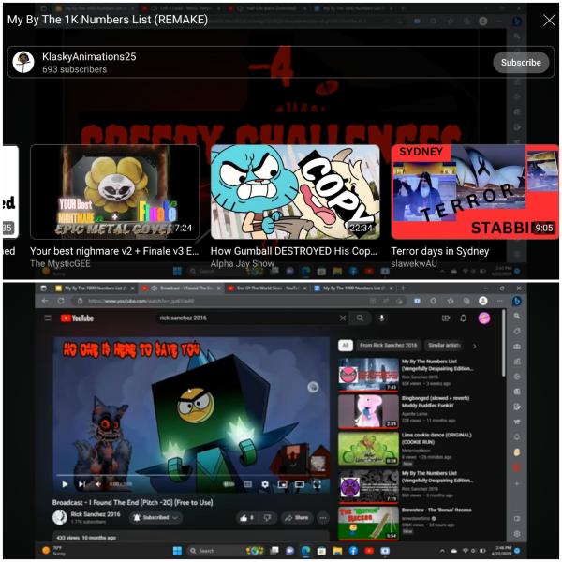Skip to next video in the player
This screenshot has height=562, width=562.
(x=81, y=484)
